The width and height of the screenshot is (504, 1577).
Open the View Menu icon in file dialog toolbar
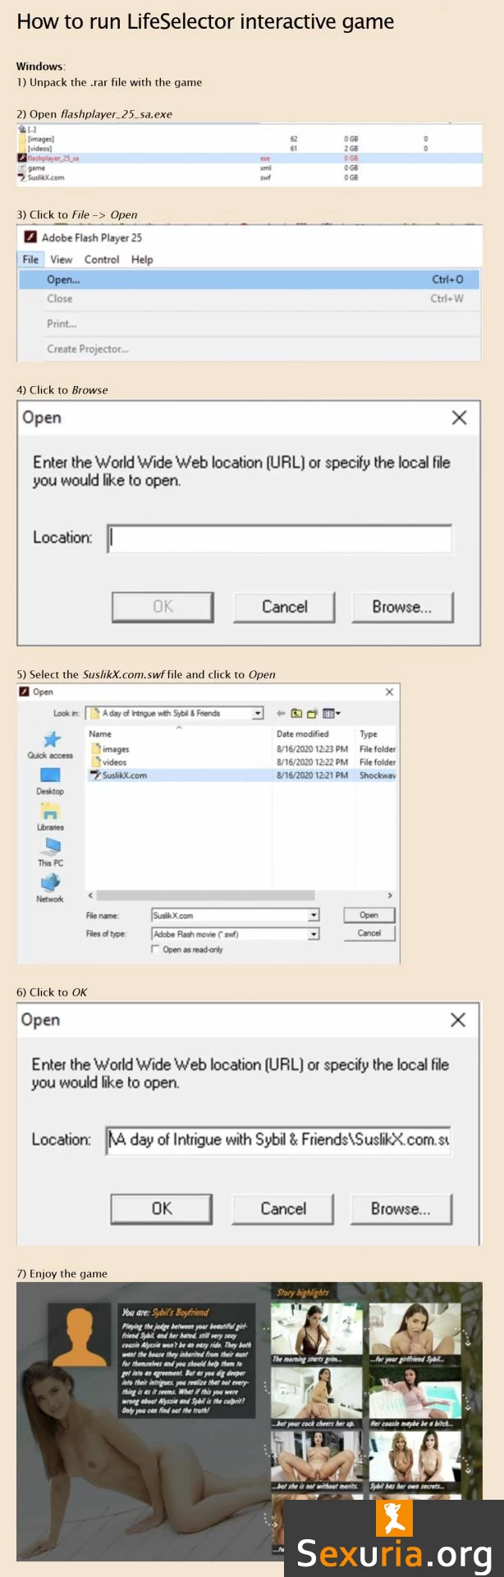pos(331,713)
